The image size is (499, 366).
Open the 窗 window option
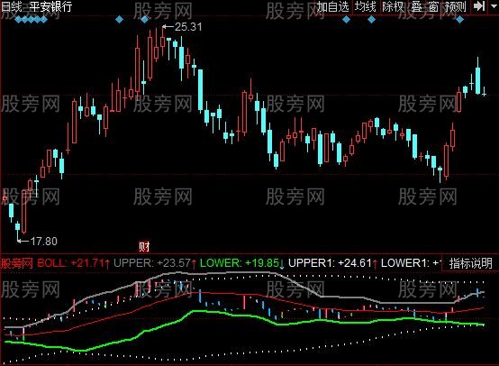point(433,6)
